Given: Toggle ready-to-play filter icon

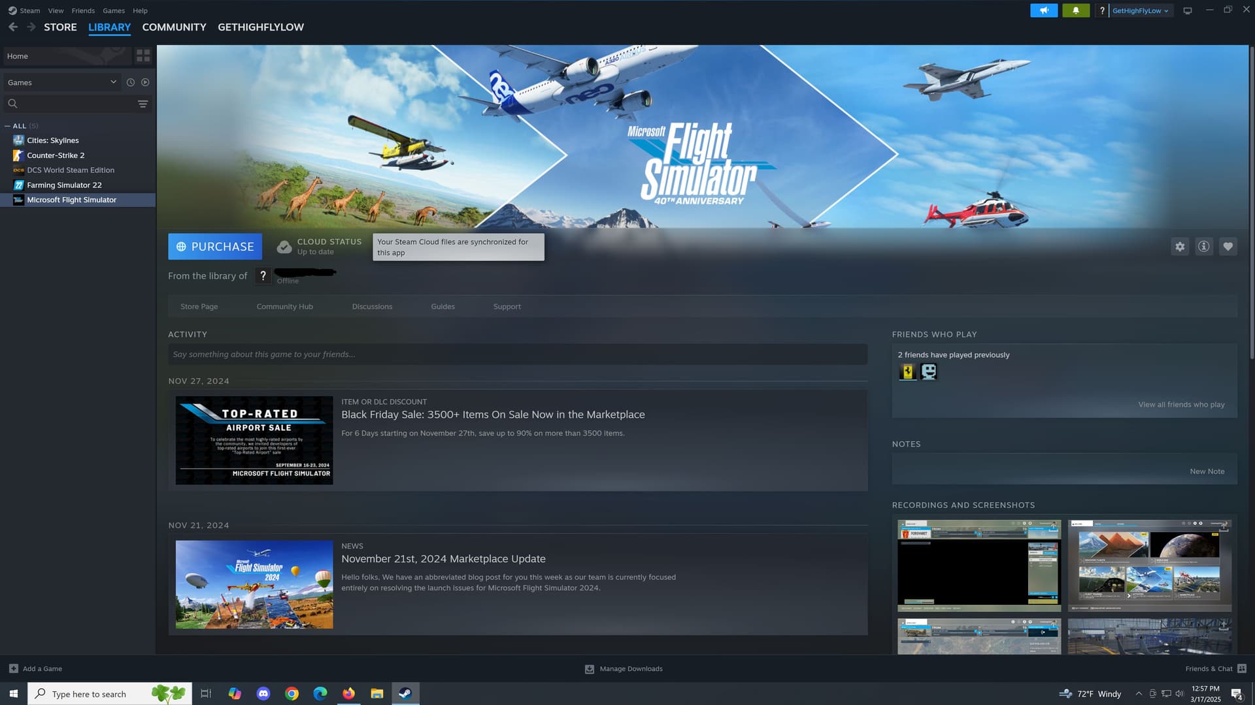Looking at the screenshot, I should coord(145,82).
